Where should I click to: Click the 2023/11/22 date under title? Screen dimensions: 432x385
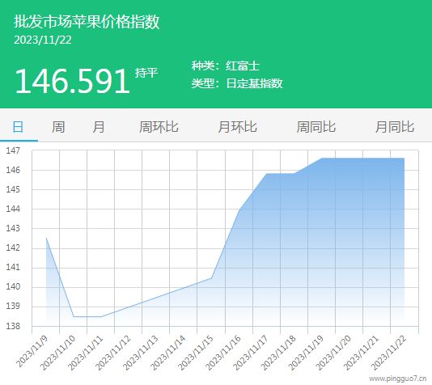(43, 40)
